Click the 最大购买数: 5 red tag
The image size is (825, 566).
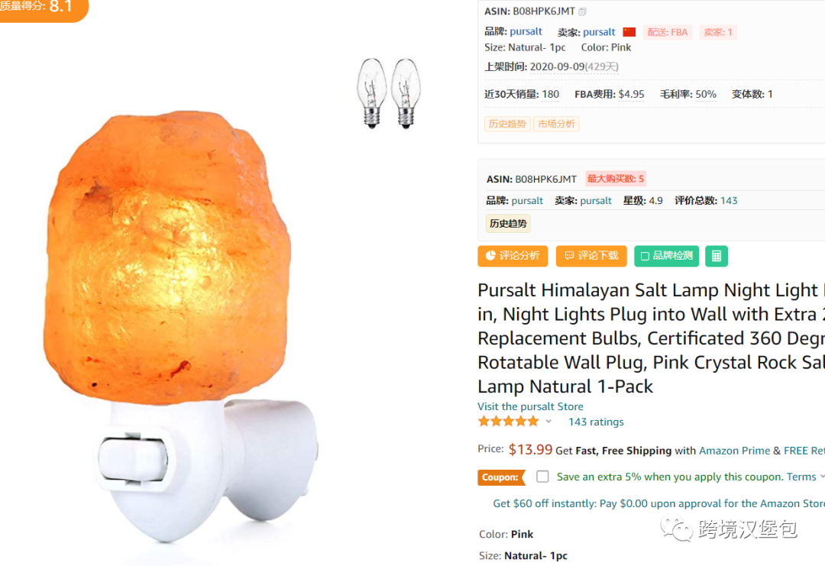tap(615, 179)
